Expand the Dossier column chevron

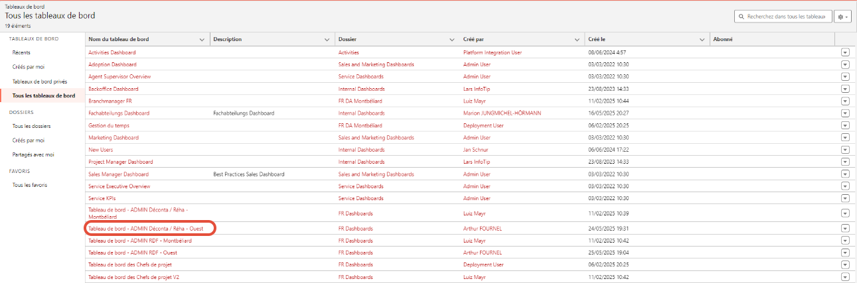pyautogui.click(x=451, y=39)
